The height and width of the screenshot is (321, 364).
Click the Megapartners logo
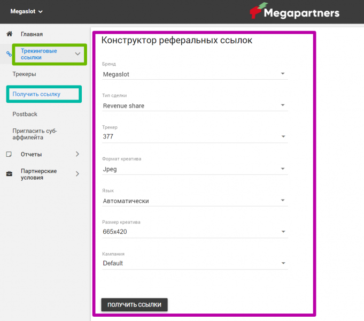295,11
